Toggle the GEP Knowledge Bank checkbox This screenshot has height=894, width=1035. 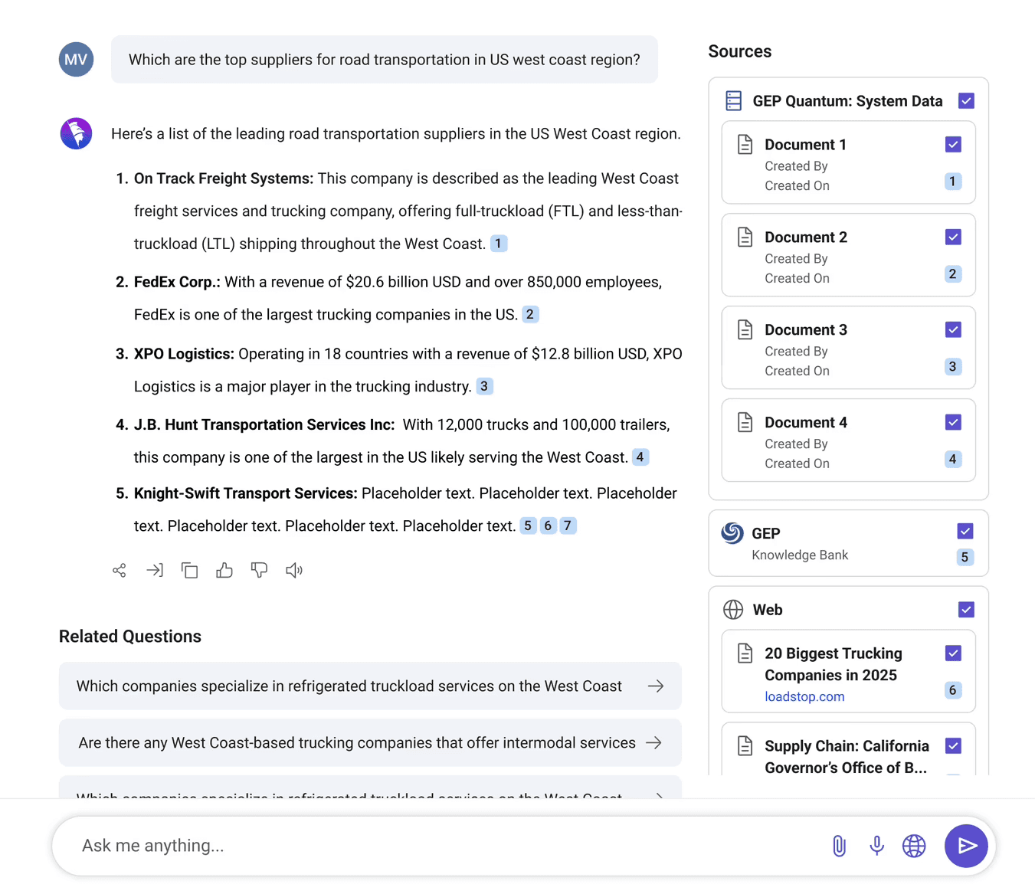pos(965,532)
